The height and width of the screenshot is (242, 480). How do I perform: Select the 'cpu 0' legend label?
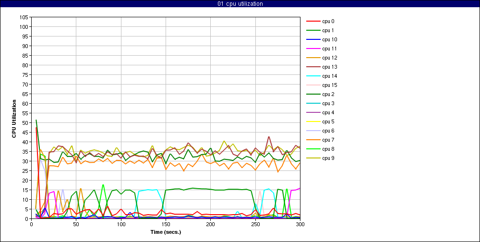click(328, 22)
